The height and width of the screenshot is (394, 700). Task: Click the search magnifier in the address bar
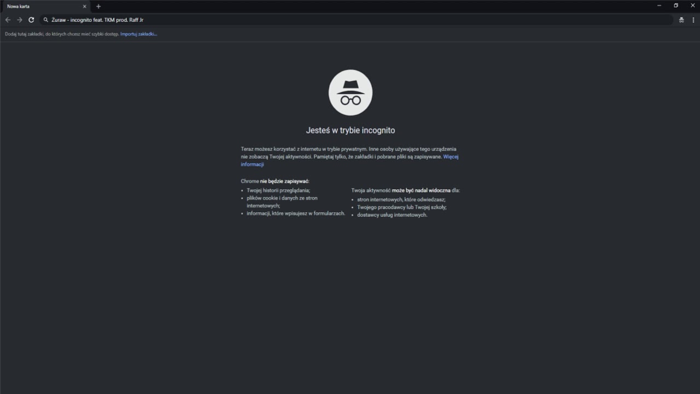[46, 20]
